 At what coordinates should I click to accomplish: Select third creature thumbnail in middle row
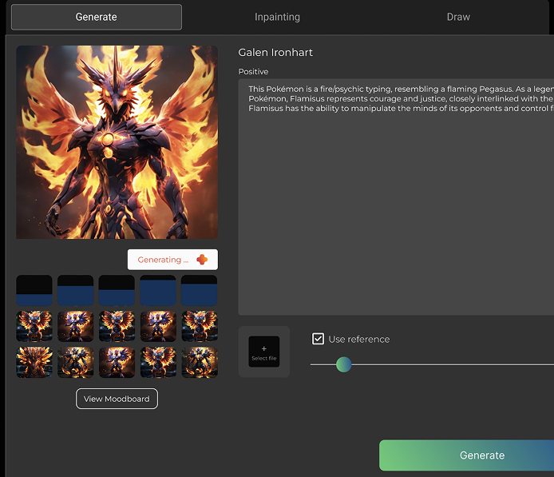pyautogui.click(x=117, y=326)
